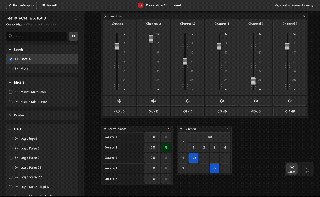Click the Router 2x1 header icon

click(x=181, y=129)
